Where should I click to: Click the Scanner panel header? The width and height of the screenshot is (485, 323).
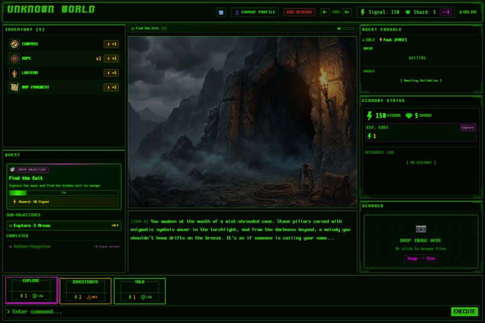[x=372, y=206]
